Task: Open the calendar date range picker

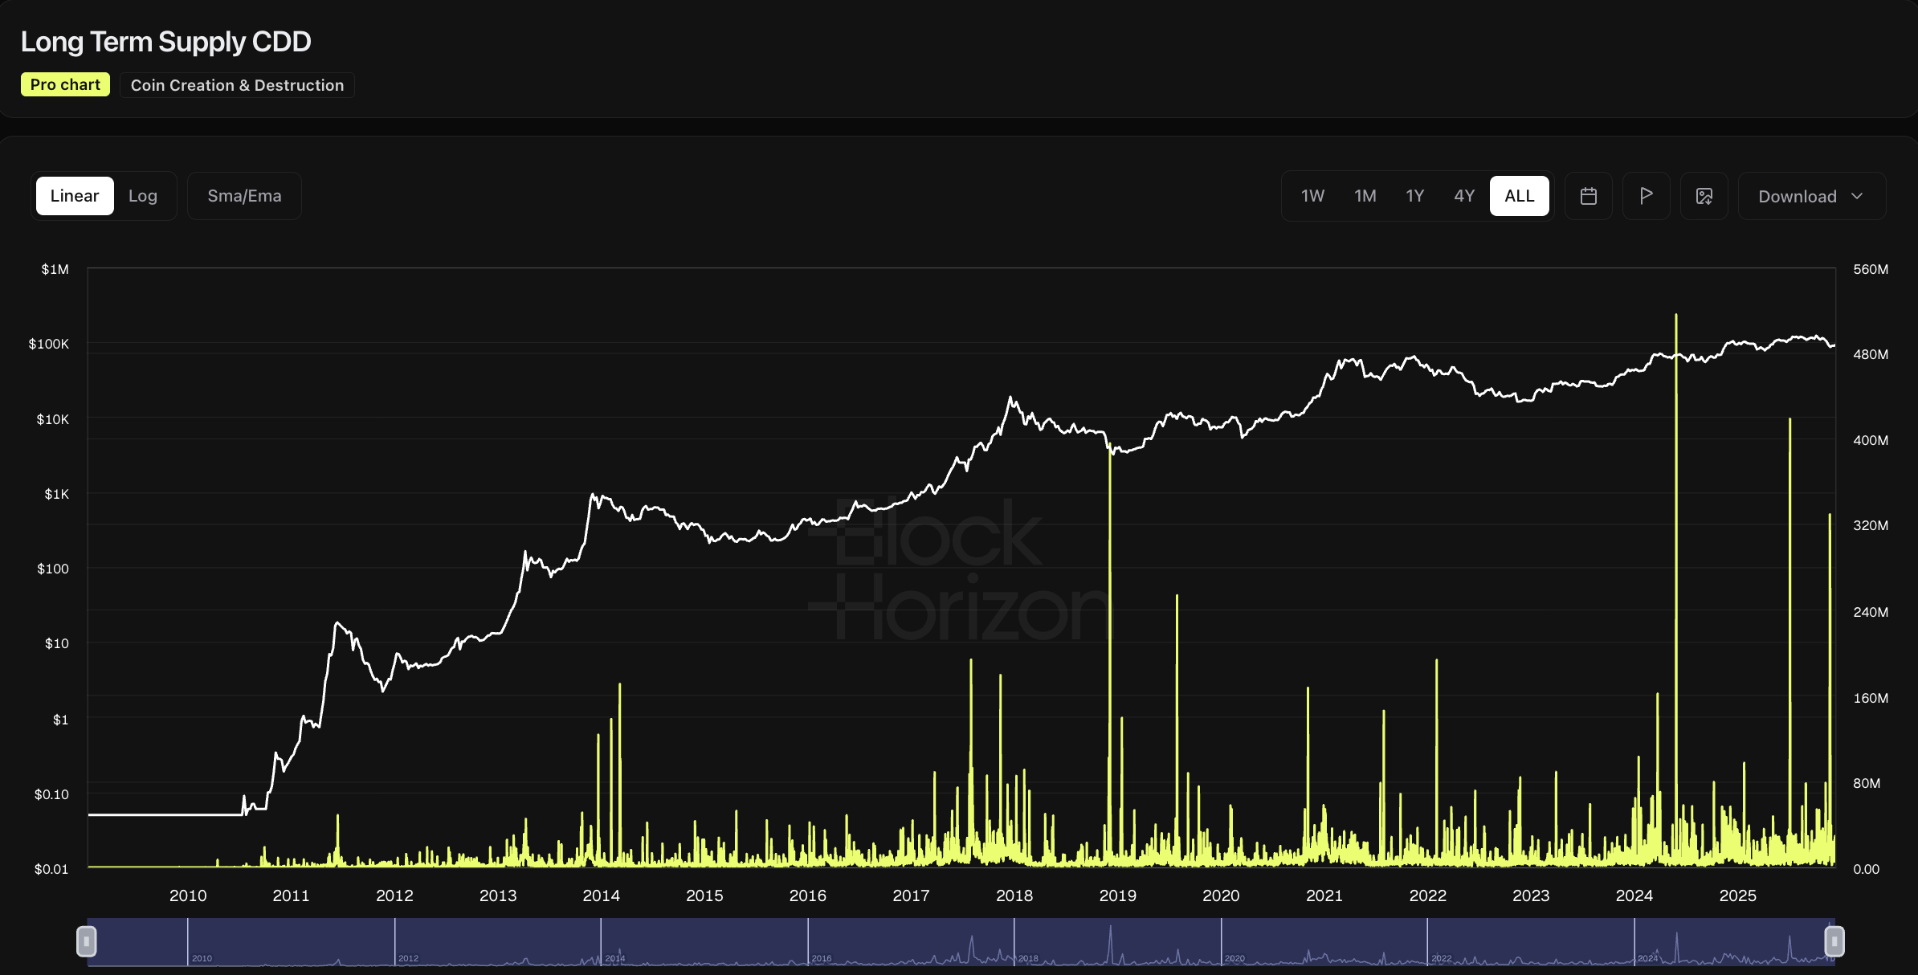Action: [1588, 196]
